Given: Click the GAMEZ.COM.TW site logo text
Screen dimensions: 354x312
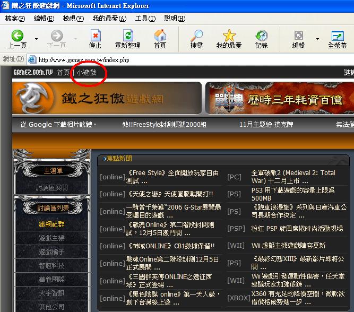Looking at the screenshot, I should pyautogui.click(x=33, y=72).
